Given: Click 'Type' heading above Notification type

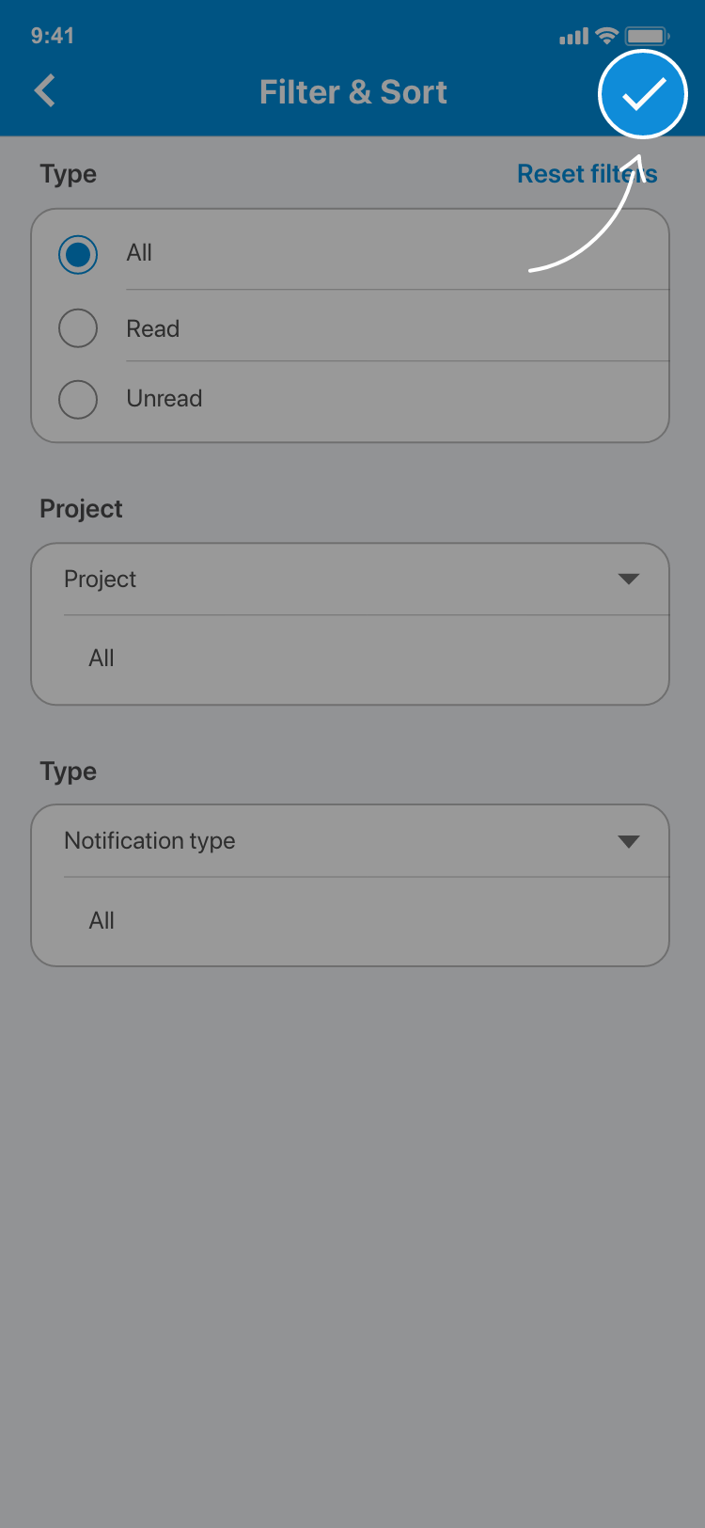Looking at the screenshot, I should pyautogui.click(x=68, y=772).
